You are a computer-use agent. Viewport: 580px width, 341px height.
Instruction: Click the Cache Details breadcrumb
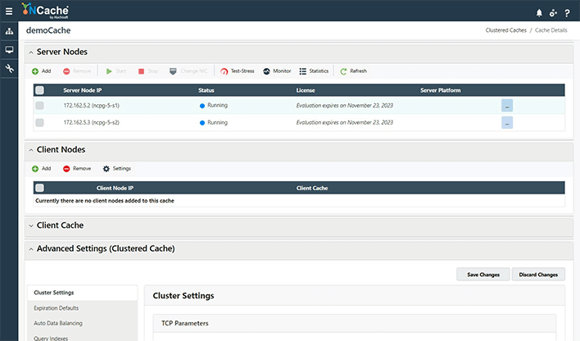pyautogui.click(x=551, y=30)
